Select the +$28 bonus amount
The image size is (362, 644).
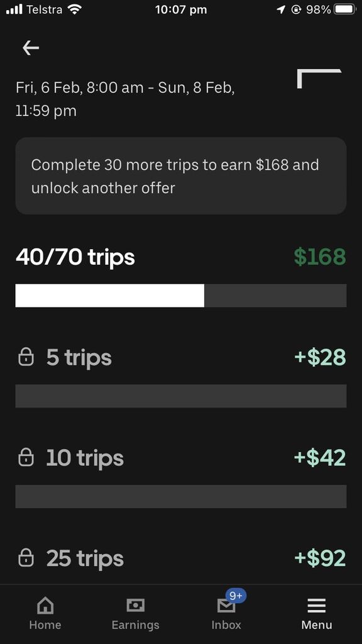320,357
